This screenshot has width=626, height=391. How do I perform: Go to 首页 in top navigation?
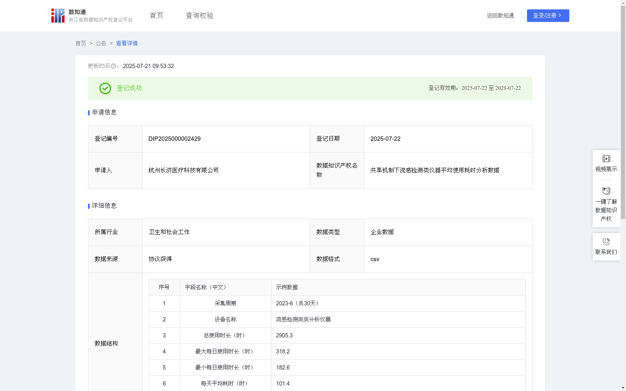pos(156,16)
